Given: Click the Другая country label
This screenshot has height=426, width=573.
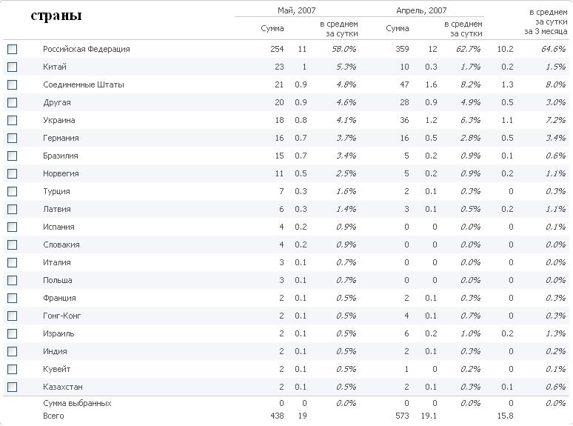Looking at the screenshot, I should click(x=57, y=103).
